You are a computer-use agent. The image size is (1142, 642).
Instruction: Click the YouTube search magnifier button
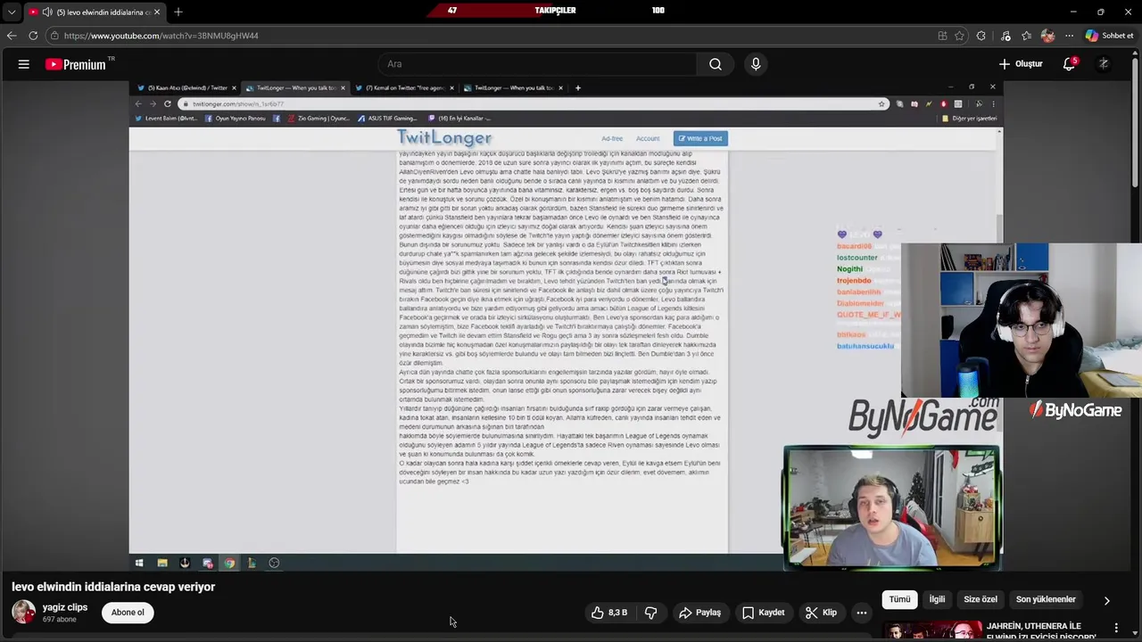pyautogui.click(x=716, y=64)
